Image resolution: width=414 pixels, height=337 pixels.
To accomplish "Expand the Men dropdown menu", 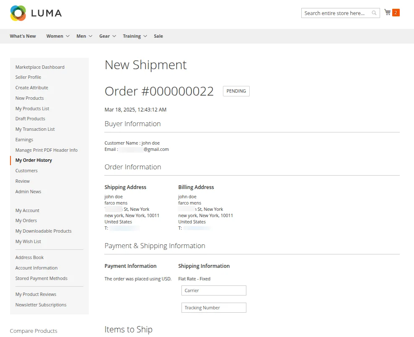I will pos(81,36).
